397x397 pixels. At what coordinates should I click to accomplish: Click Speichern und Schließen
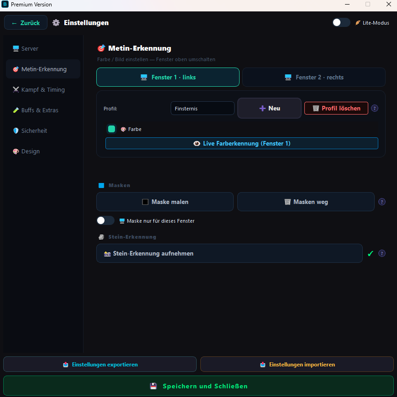[198, 386]
